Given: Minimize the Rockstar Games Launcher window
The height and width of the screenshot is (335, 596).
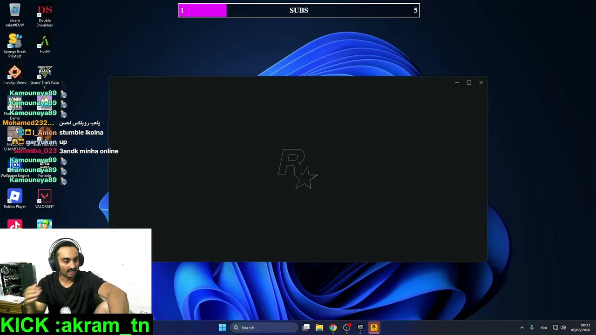Looking at the screenshot, I should click(457, 82).
